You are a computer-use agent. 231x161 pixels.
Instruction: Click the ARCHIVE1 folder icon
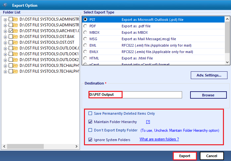point(16,31)
